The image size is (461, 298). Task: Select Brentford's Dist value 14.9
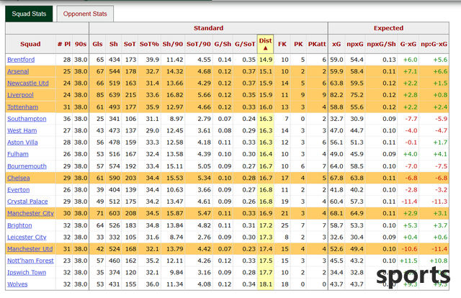pyautogui.click(x=266, y=60)
